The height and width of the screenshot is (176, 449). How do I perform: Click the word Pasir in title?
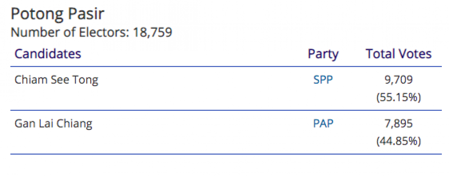click(86, 14)
